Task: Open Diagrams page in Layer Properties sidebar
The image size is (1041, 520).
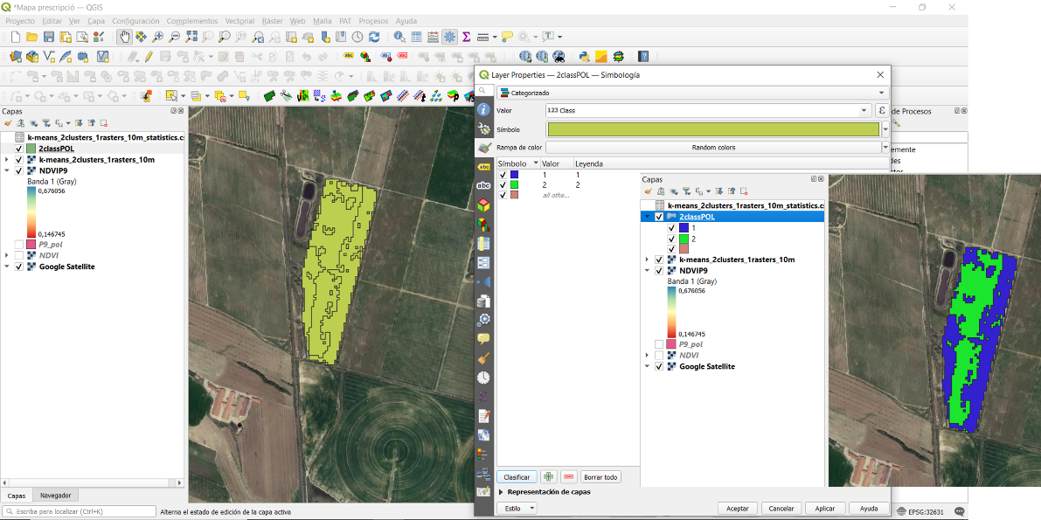Action: (x=484, y=224)
